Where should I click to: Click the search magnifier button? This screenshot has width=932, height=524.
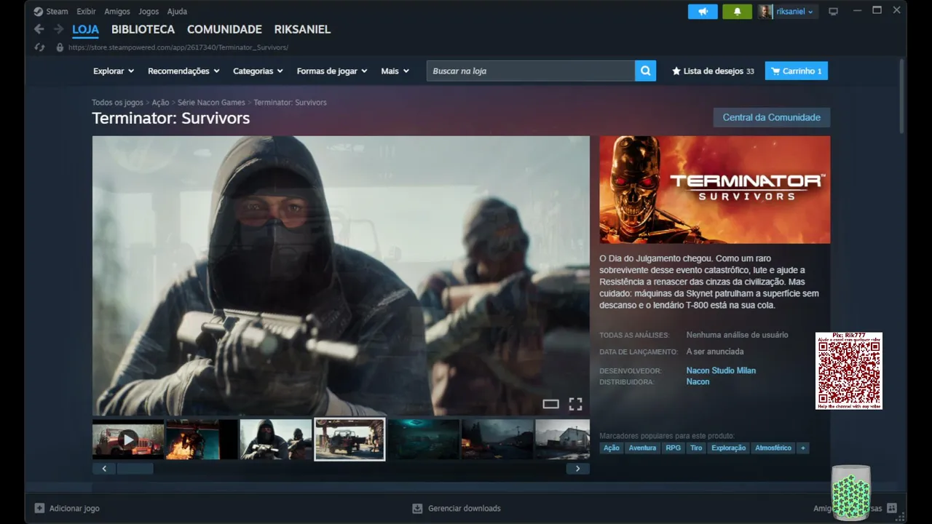click(x=645, y=71)
